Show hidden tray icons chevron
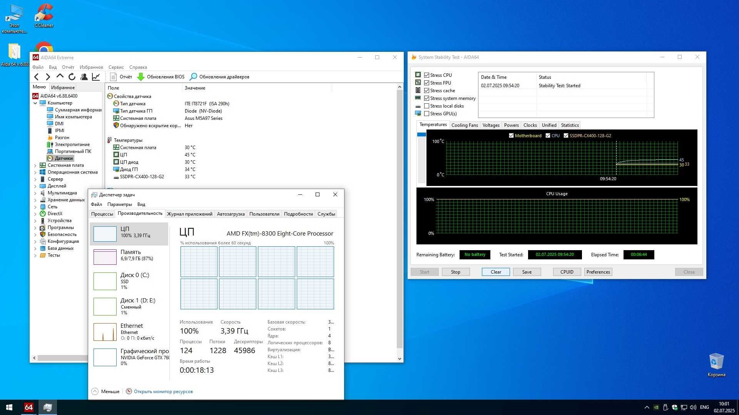 647,407
